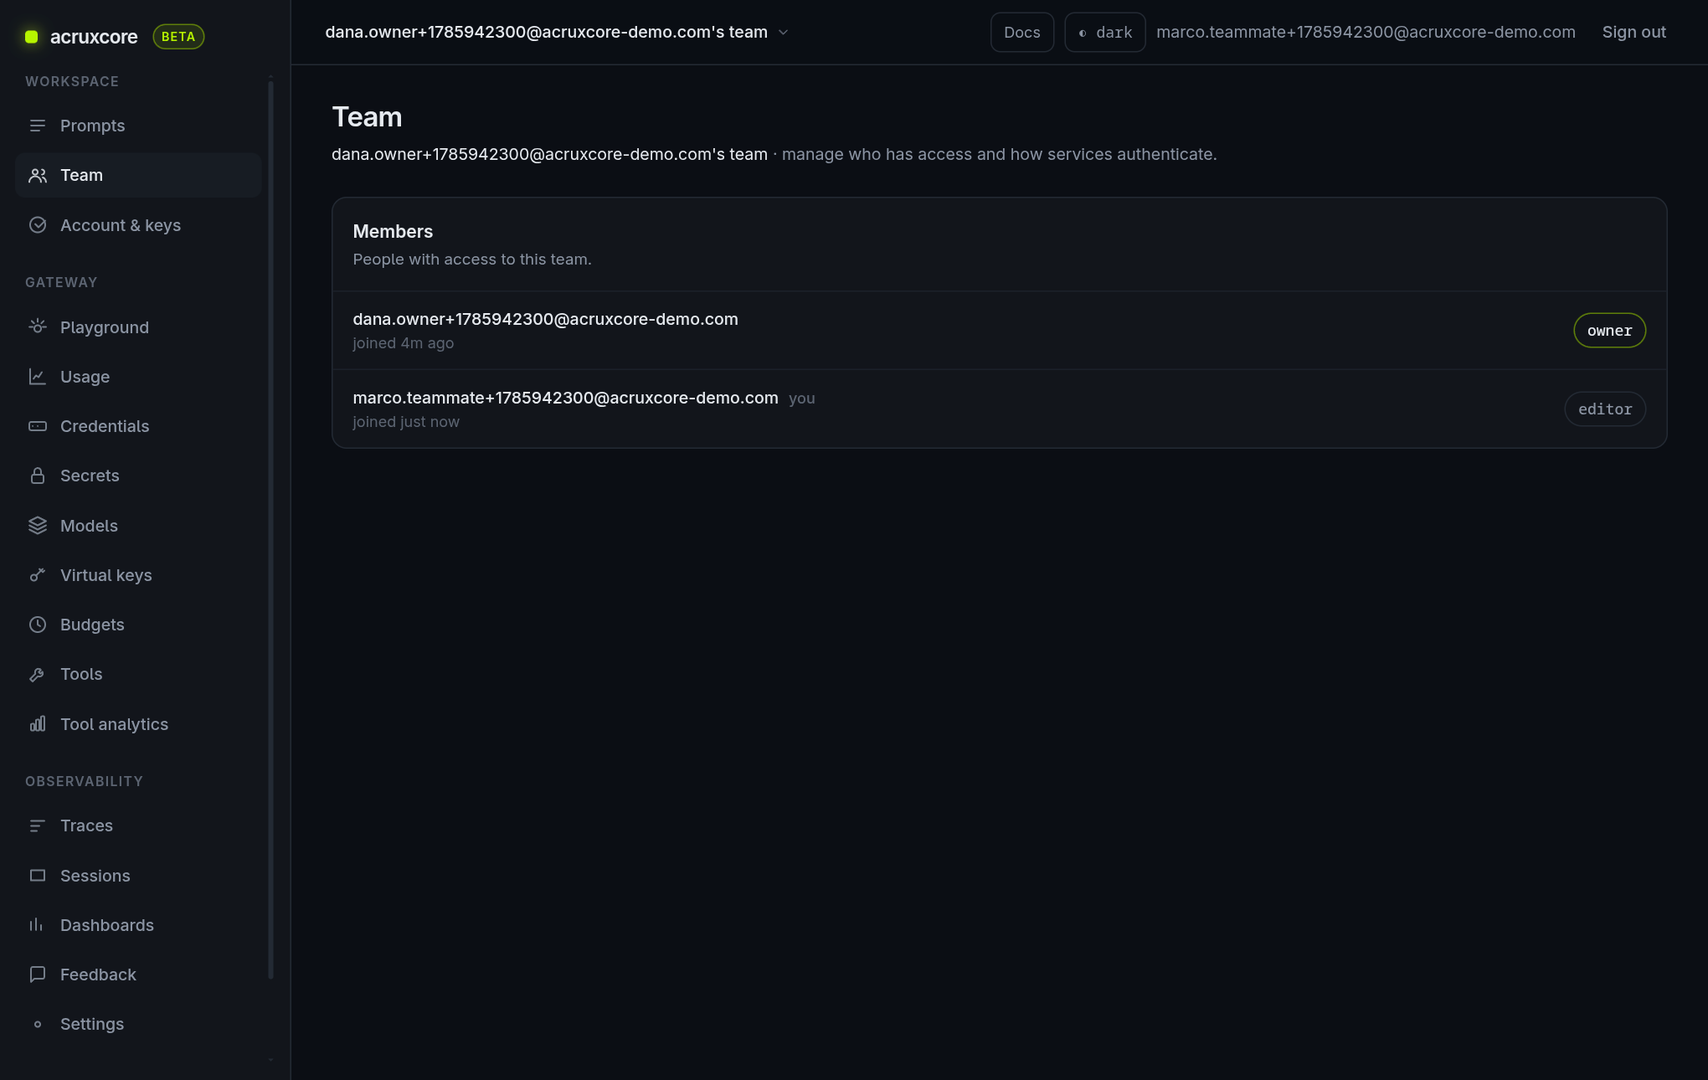1708x1080 pixels.
Task: Click the Tools wrench icon
Action: click(x=38, y=674)
